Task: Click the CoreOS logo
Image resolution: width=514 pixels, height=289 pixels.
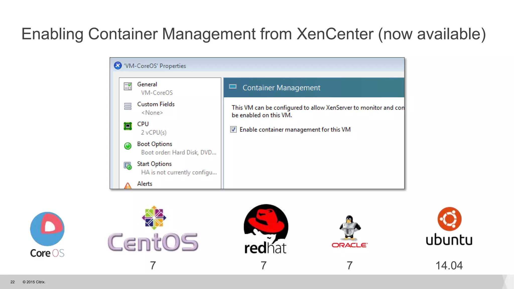Action: point(47,235)
